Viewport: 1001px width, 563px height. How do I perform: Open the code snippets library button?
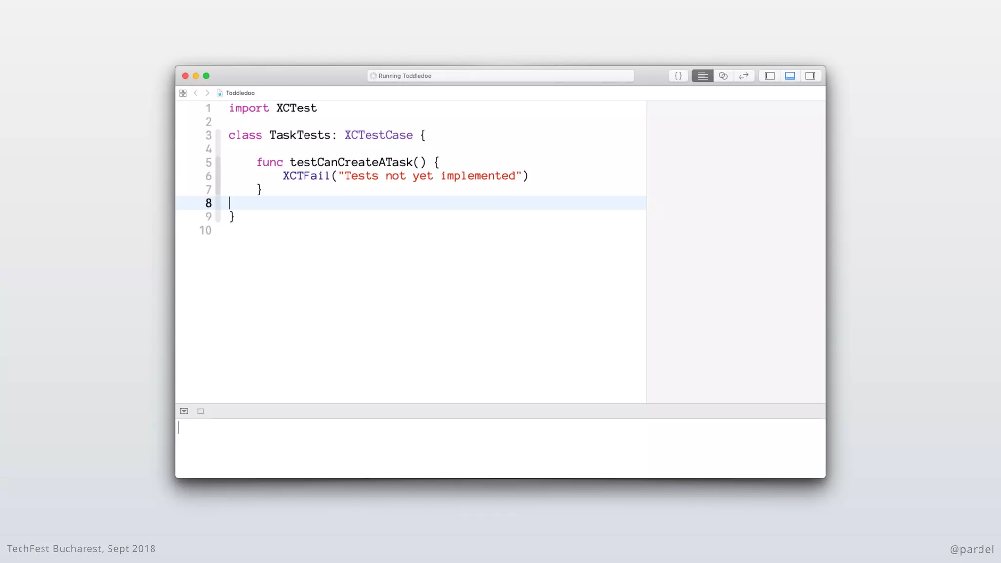pos(678,76)
